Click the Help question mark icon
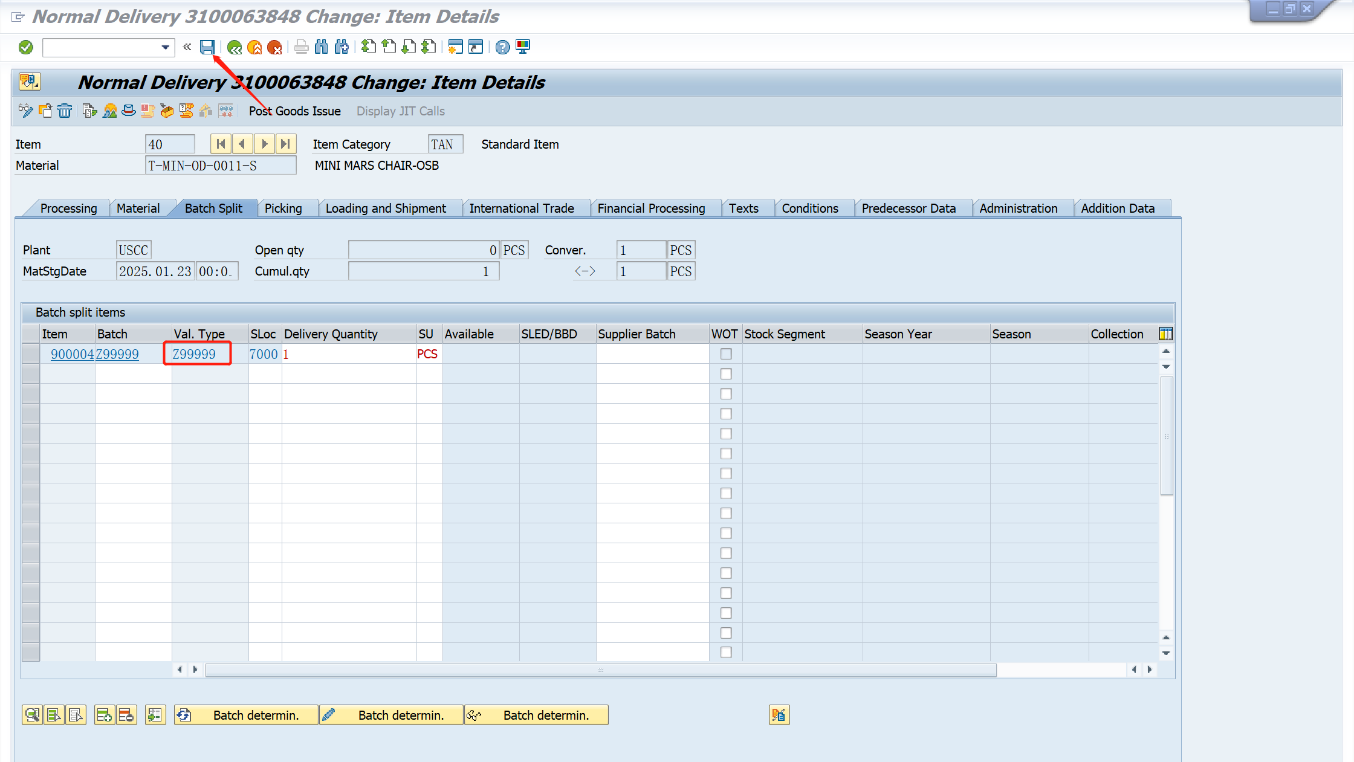 pyautogui.click(x=502, y=47)
